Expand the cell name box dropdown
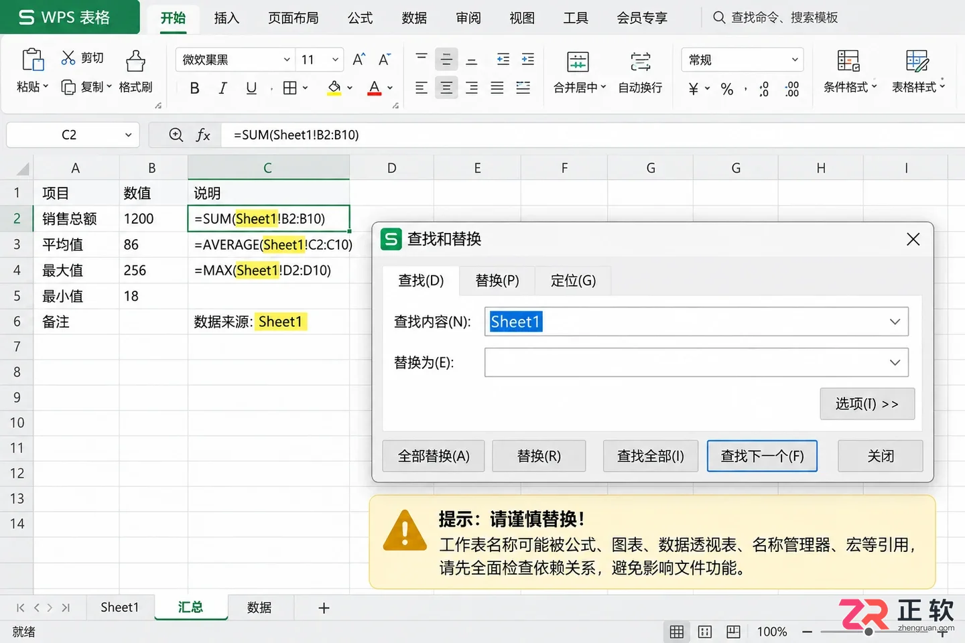This screenshot has width=965, height=643. click(x=128, y=135)
